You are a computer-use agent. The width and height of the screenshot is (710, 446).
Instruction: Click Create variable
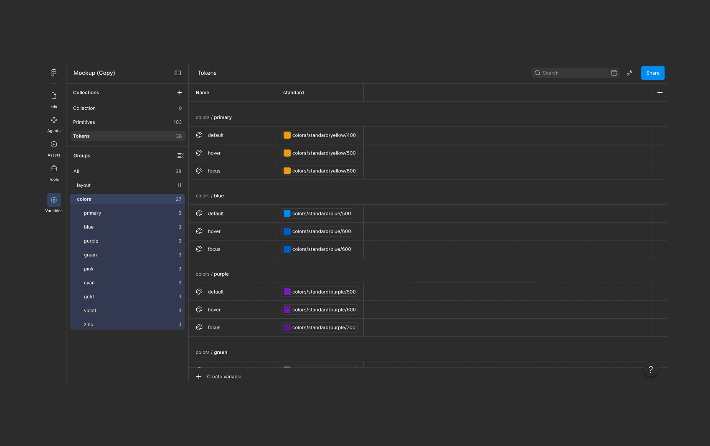click(x=224, y=377)
